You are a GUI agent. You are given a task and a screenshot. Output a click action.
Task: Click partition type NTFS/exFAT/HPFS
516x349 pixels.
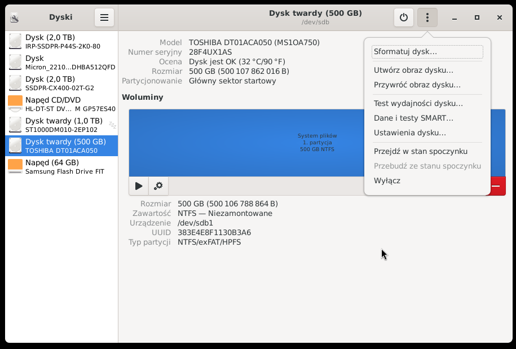click(209, 242)
